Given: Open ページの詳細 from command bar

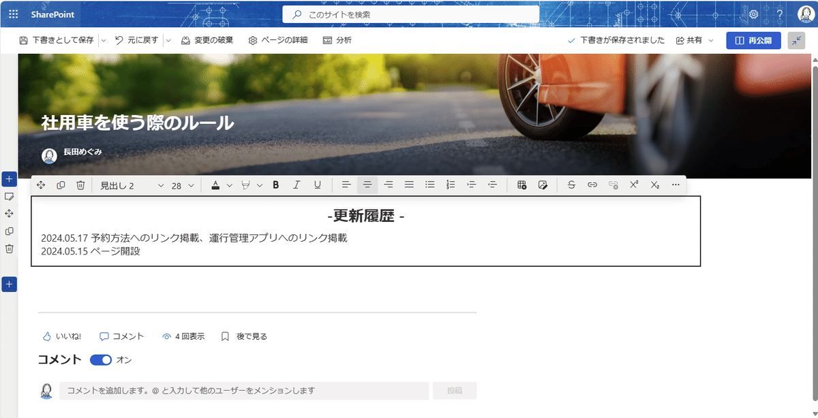Looking at the screenshot, I should [277, 40].
